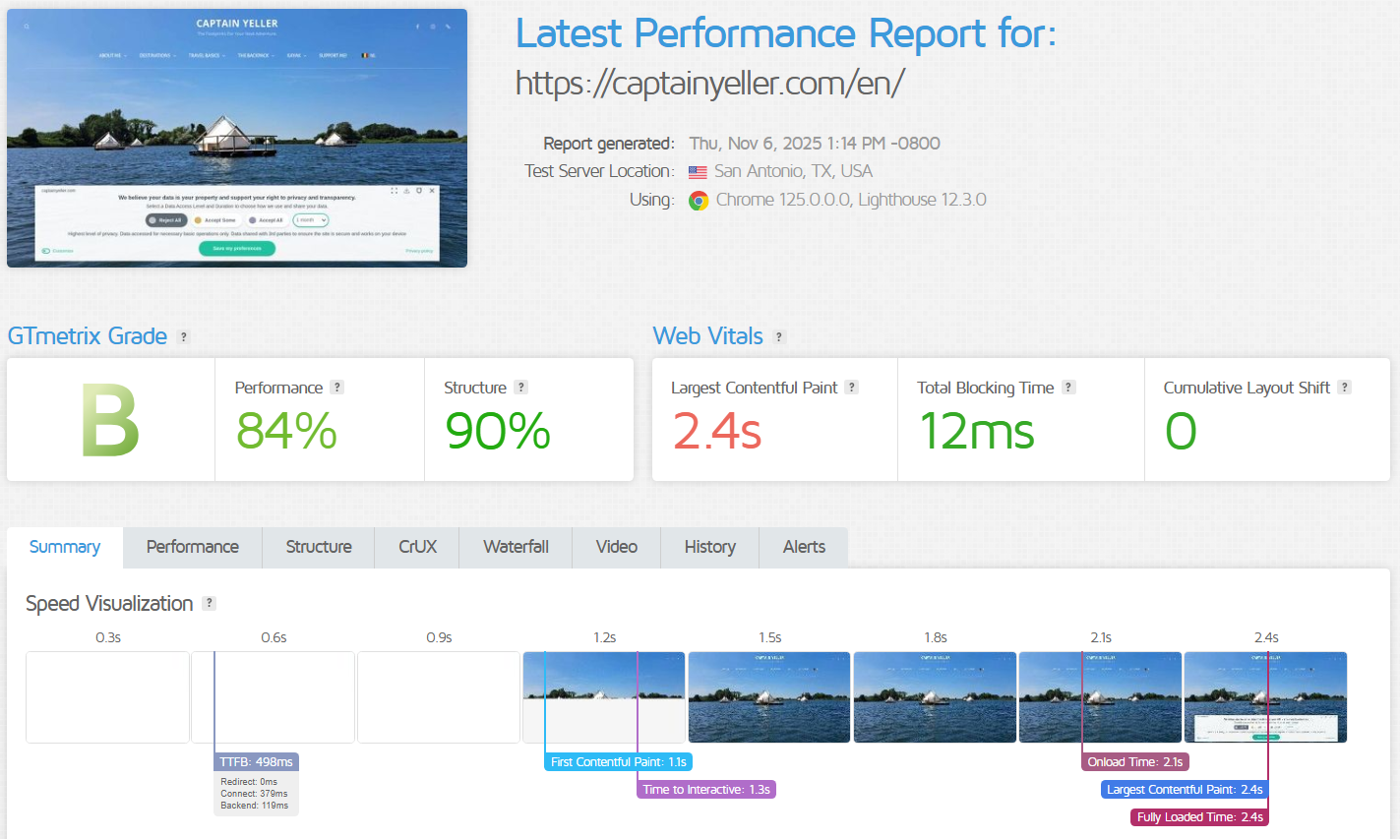
Task: Click the help icon beside Web Vitals
Action: (779, 336)
